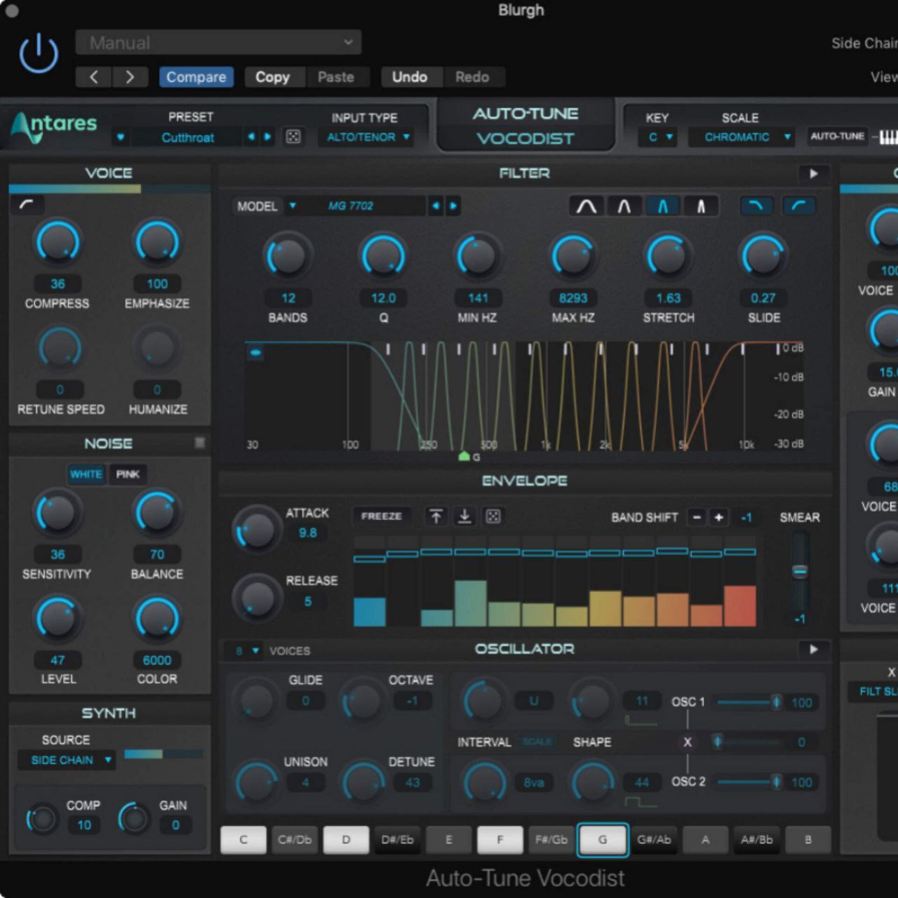Screen dimensions: 898x898
Task: Select previous Antares preset arrow beside Cutthroat
Action: 251,137
